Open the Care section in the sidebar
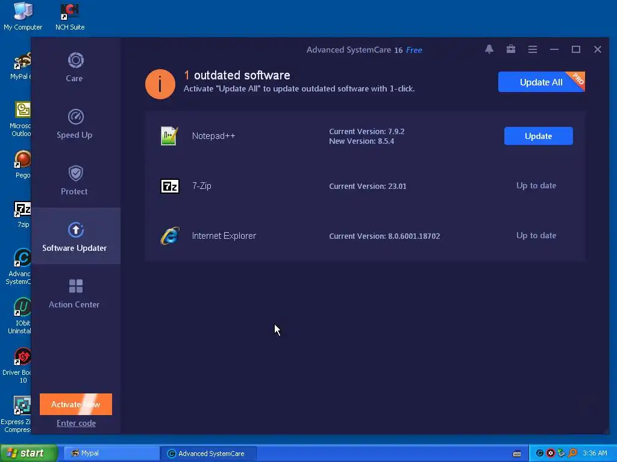The width and height of the screenshot is (617, 462). coord(74,67)
